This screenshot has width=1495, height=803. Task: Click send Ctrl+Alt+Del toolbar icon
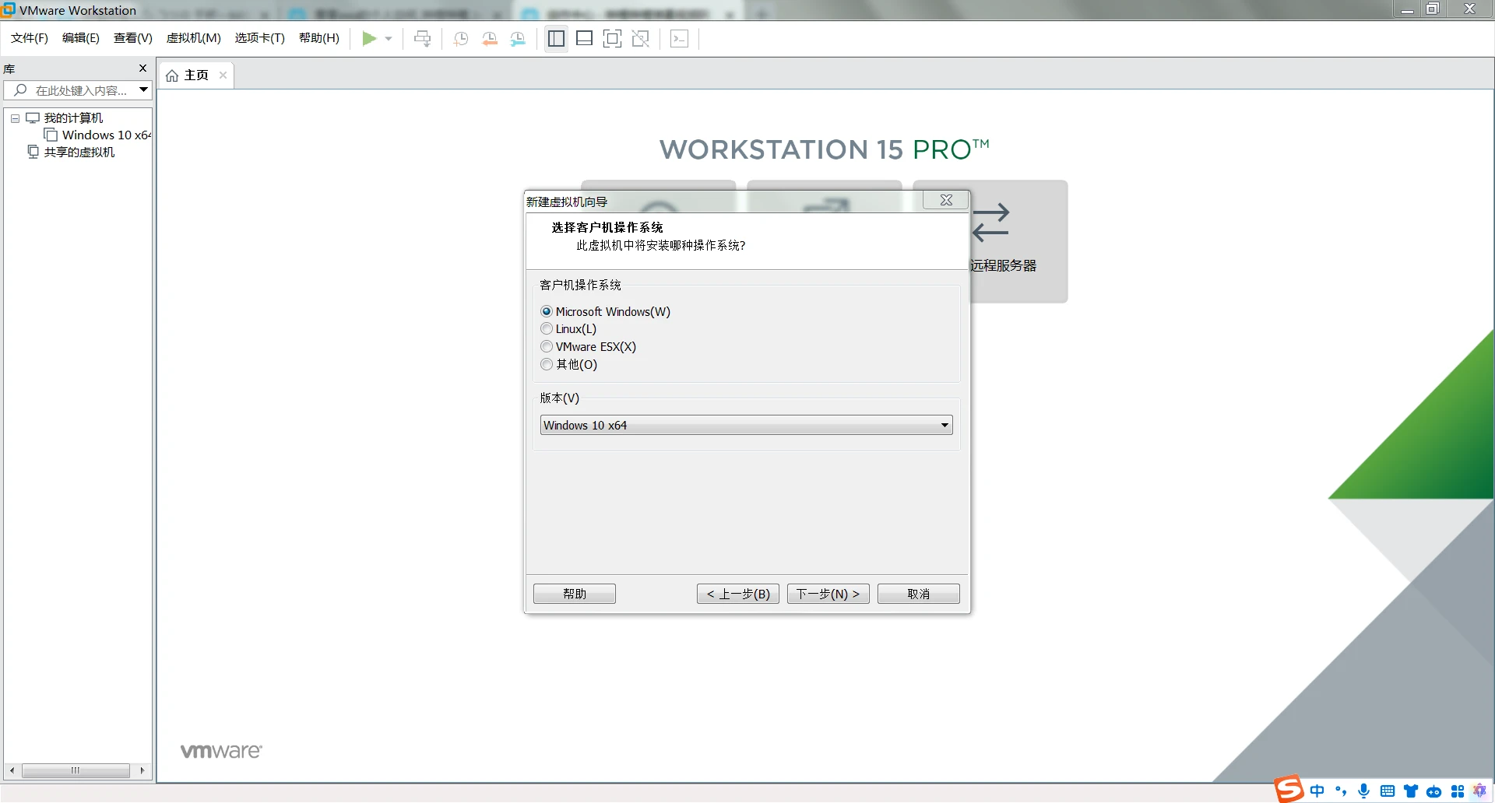423,39
